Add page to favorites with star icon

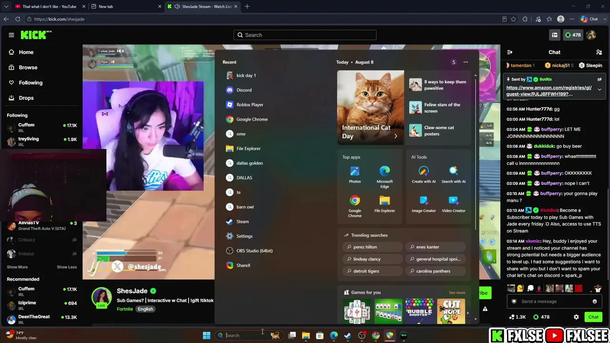coord(513,19)
